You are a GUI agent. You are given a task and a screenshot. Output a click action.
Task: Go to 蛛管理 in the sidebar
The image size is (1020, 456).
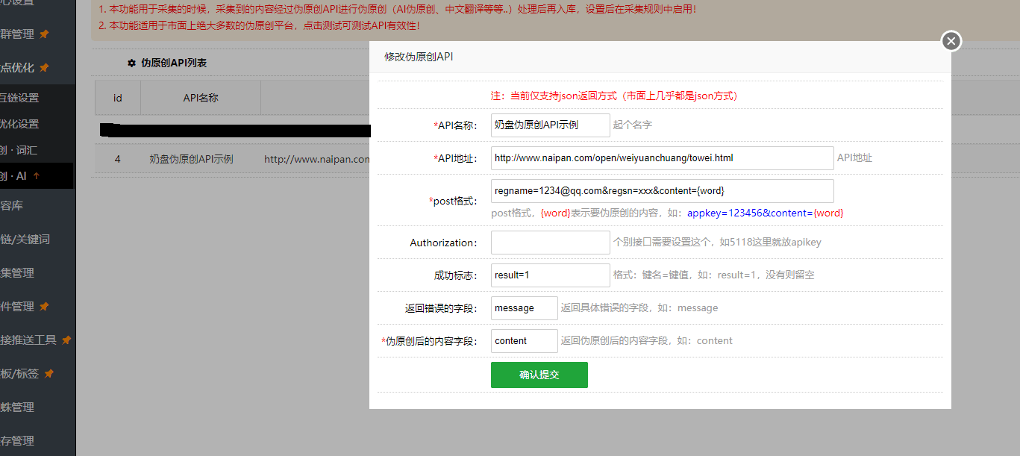[18, 407]
